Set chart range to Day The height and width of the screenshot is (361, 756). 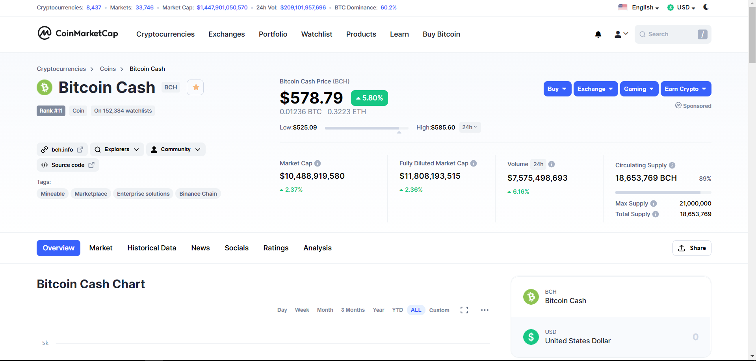coord(282,310)
